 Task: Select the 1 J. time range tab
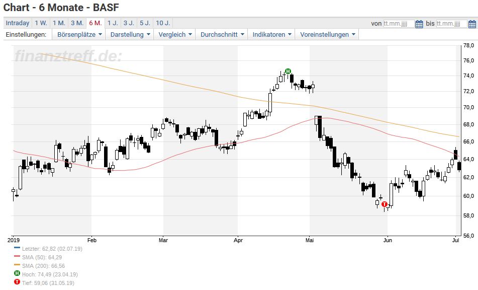113,23
